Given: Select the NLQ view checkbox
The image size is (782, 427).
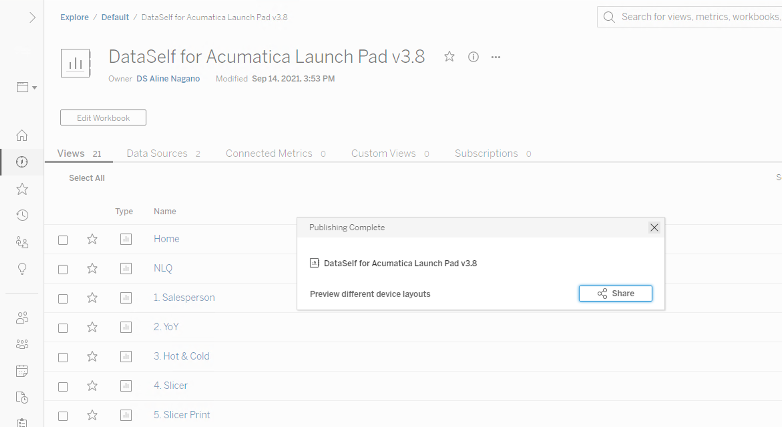Looking at the screenshot, I should (x=63, y=269).
